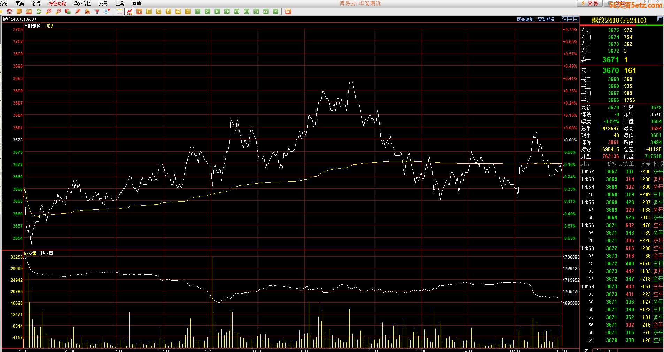Open the F10 info icon
This screenshot has width=664, height=352.
[x=29, y=12]
